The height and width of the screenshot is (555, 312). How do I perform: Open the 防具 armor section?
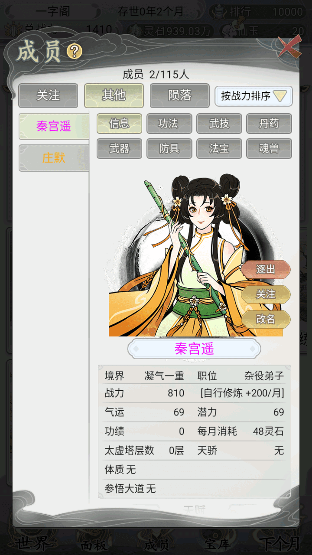(169, 149)
